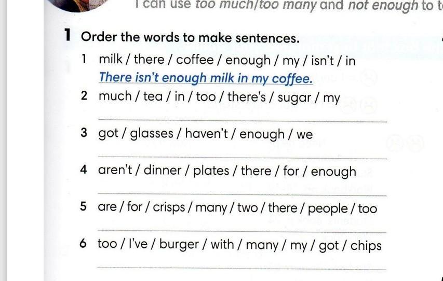Click the answer line under sentence 2

[243, 120]
